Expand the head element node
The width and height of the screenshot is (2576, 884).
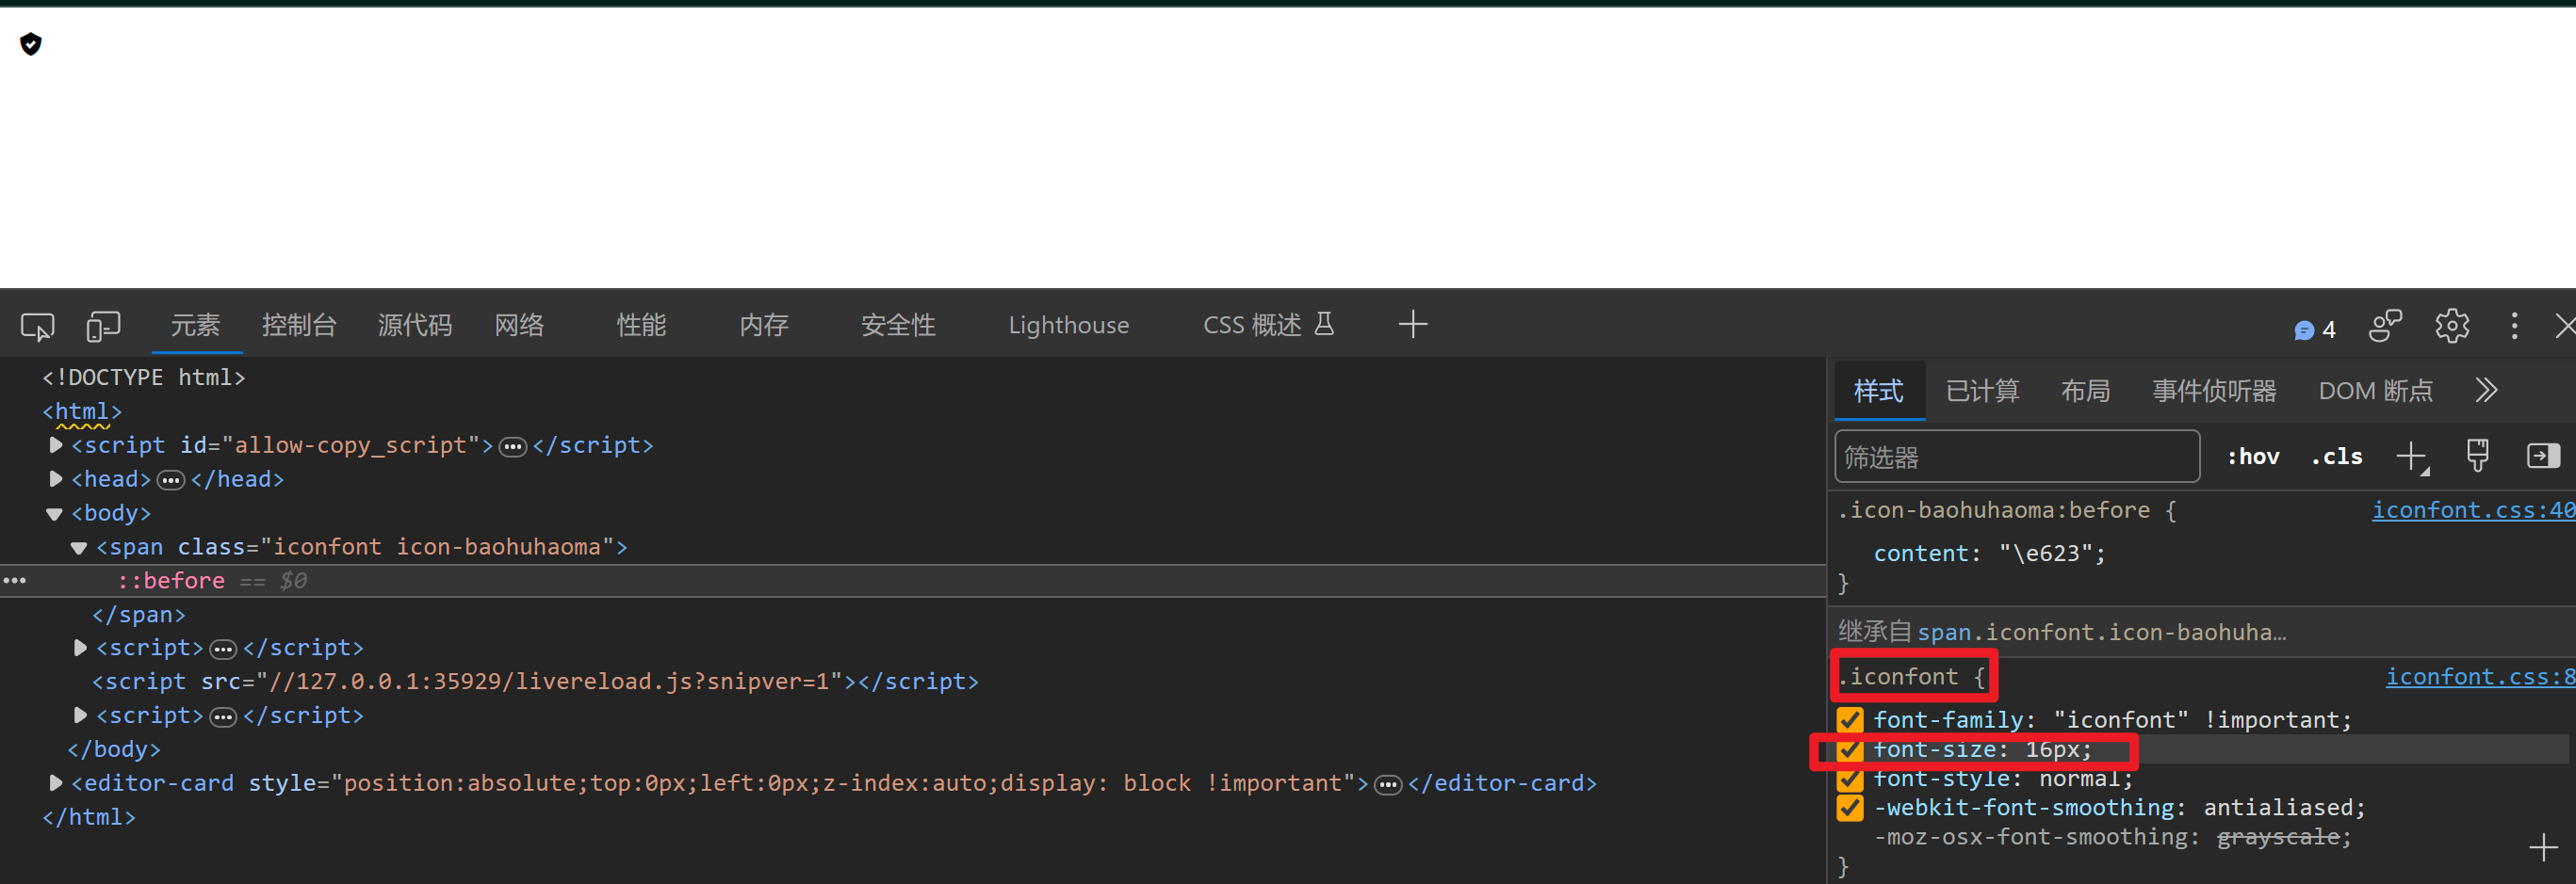pos(56,479)
